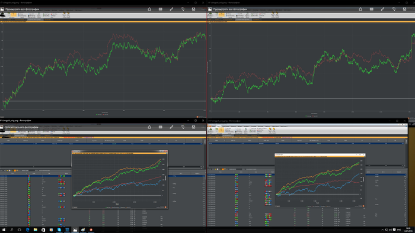Viewport: 415px width, 233px height.
Task: Open taskbar search magnifier
Action: point(12,230)
